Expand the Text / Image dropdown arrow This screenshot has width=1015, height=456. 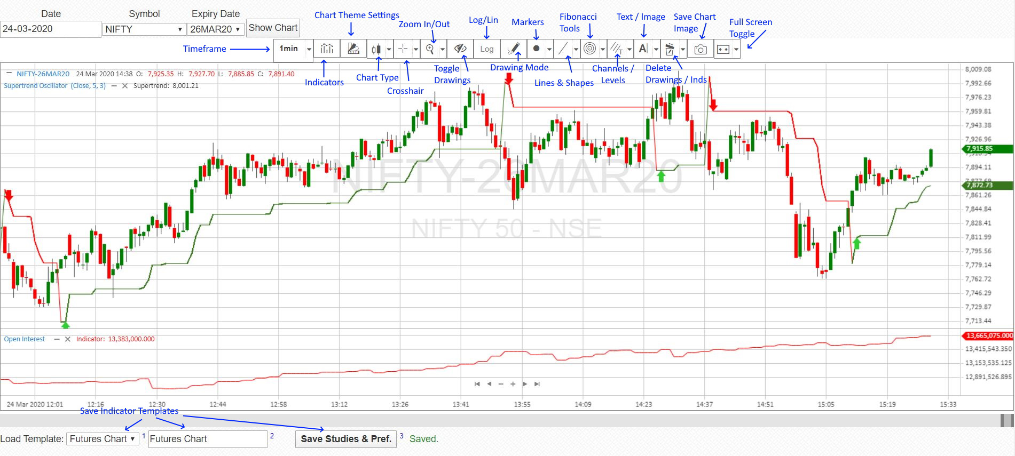656,49
